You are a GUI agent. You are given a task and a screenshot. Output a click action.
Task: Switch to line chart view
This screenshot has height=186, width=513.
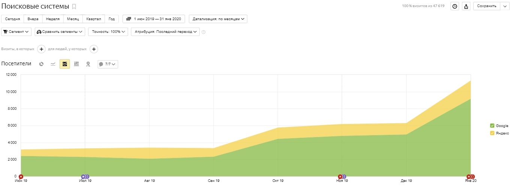point(53,64)
